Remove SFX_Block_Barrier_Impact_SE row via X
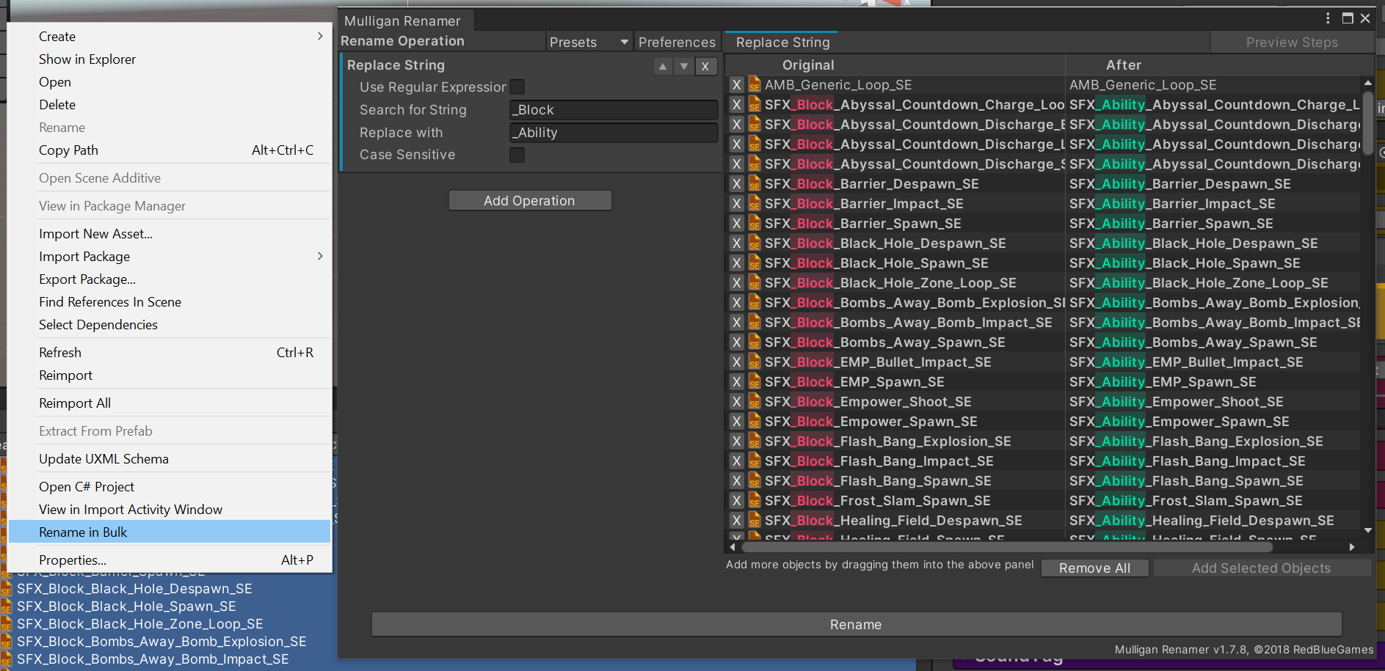This screenshot has width=1385, height=671. 736,204
